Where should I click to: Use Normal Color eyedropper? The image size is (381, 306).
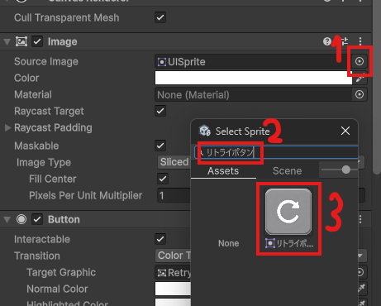coord(361,289)
